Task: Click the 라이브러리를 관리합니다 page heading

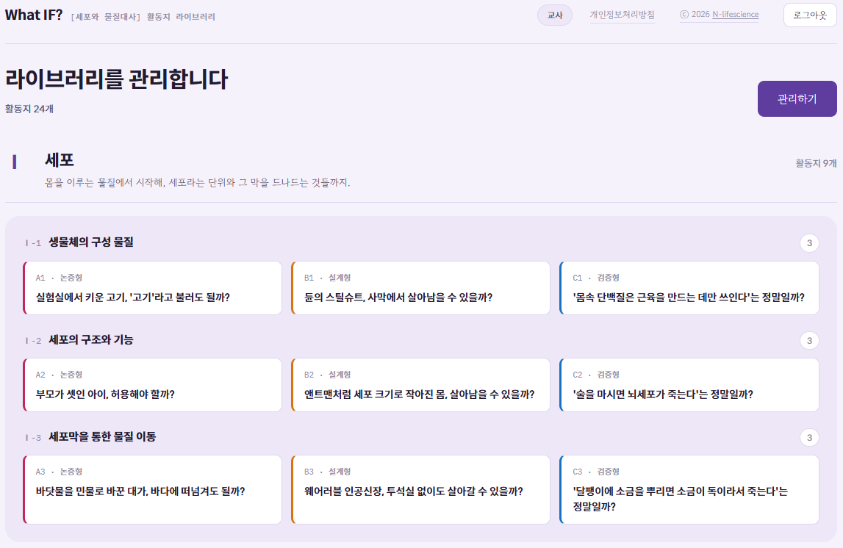Action: tap(117, 79)
